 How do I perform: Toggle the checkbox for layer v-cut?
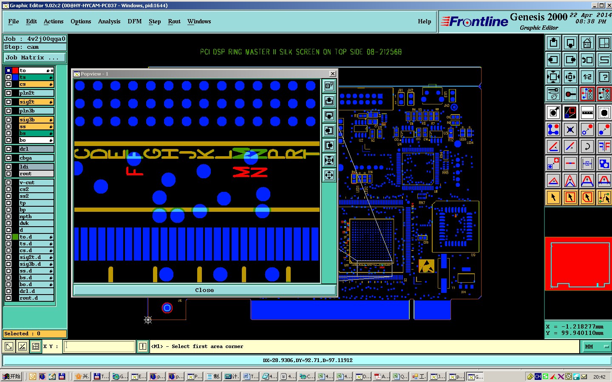(x=8, y=183)
